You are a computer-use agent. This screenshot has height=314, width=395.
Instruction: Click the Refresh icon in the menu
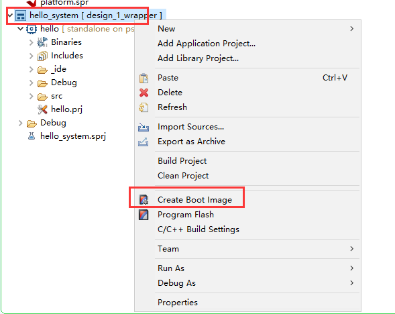point(144,107)
